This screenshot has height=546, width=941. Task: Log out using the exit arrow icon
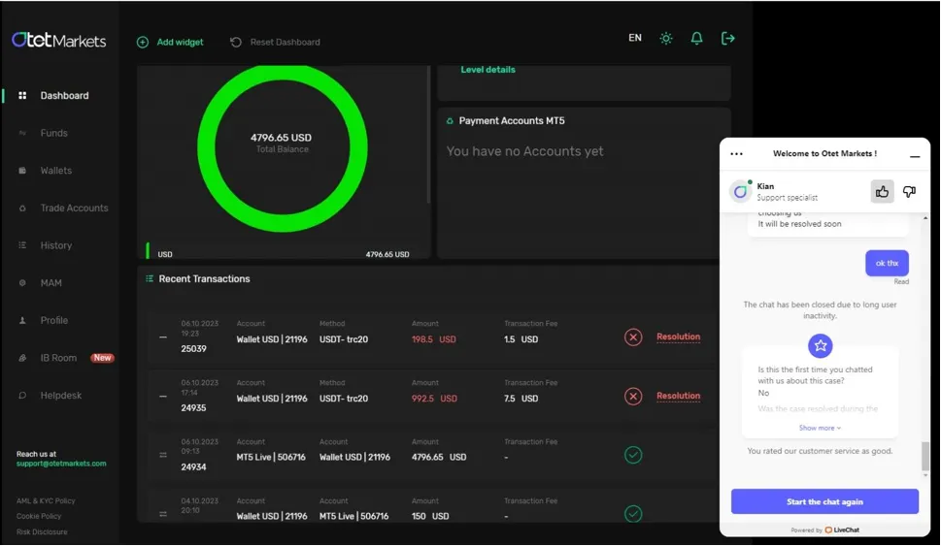coord(728,39)
